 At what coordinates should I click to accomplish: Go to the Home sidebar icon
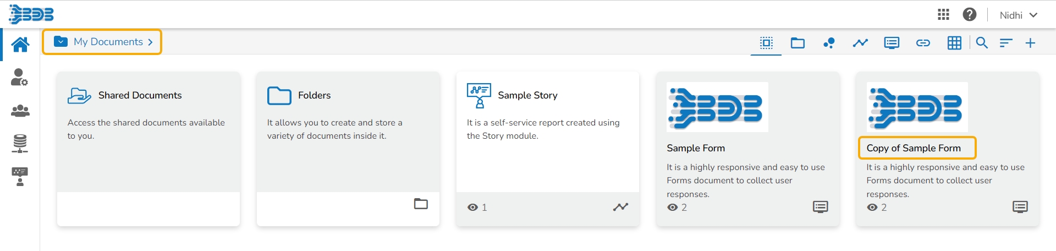pos(20,45)
